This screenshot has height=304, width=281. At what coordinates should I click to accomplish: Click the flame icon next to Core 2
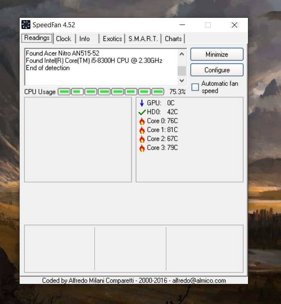[x=142, y=139]
